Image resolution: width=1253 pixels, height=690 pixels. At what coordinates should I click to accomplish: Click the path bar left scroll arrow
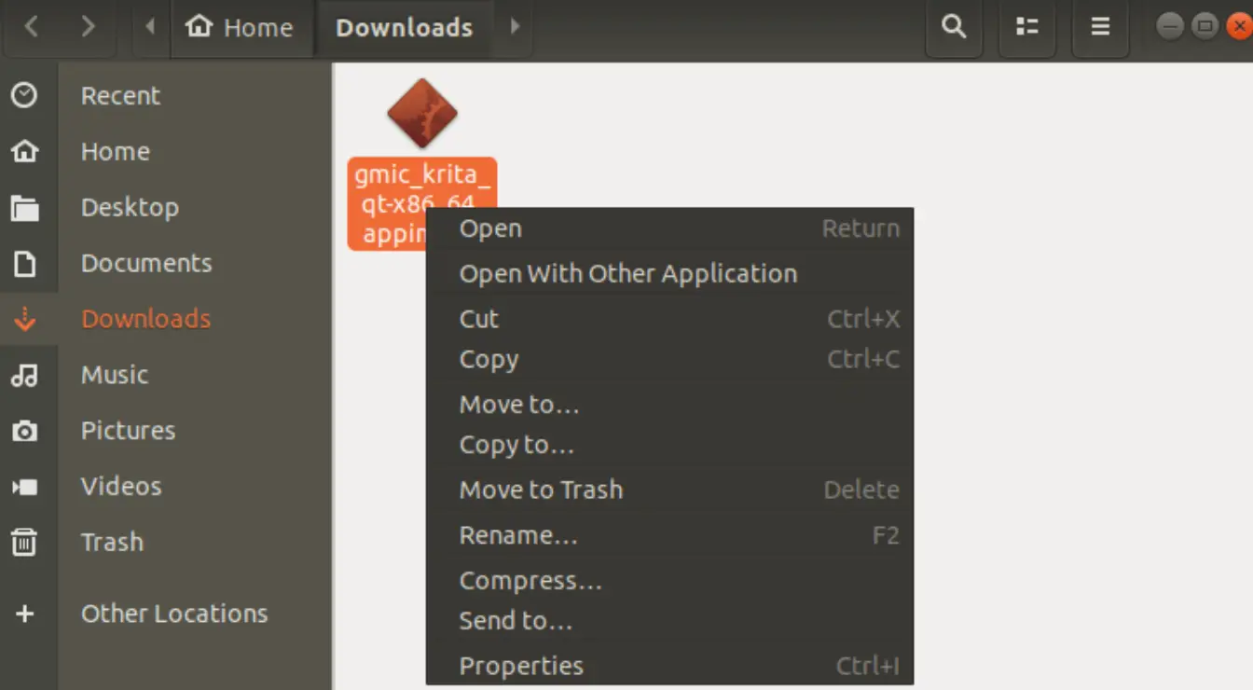click(150, 27)
